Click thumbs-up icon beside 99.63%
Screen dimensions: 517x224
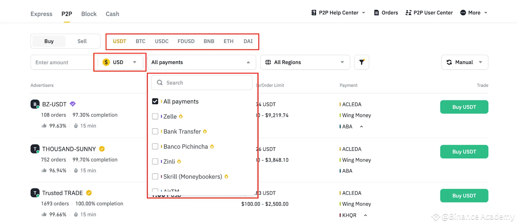point(44,126)
